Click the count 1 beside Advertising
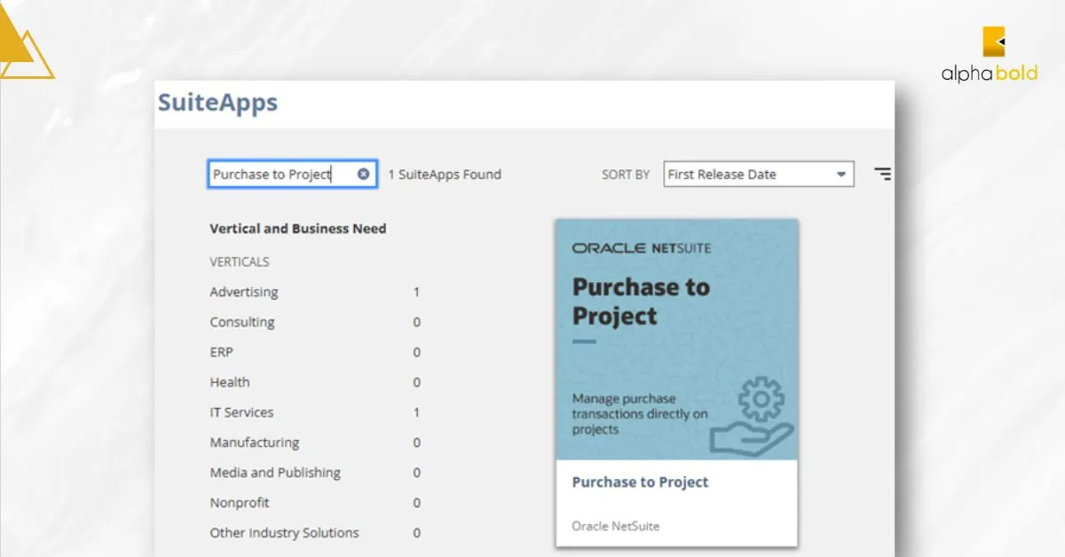Viewport: 1065px width, 557px height. coord(417,292)
